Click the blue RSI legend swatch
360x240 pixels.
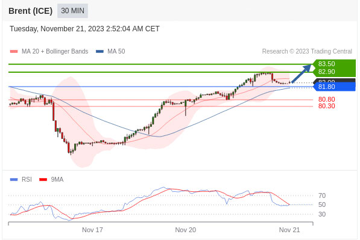click(14, 179)
